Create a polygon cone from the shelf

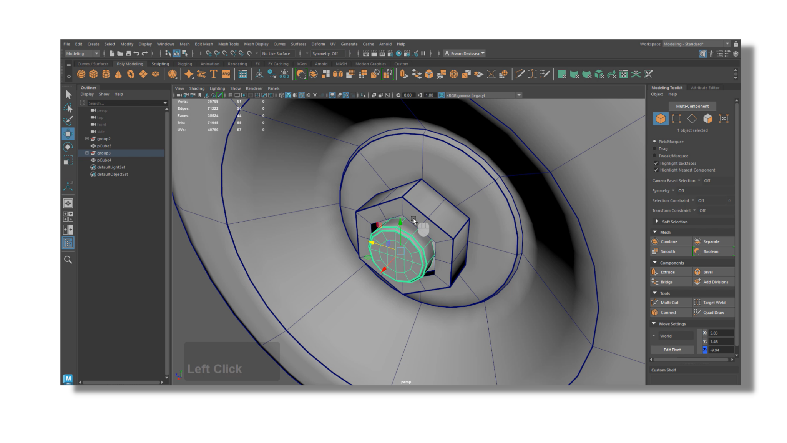(x=118, y=74)
